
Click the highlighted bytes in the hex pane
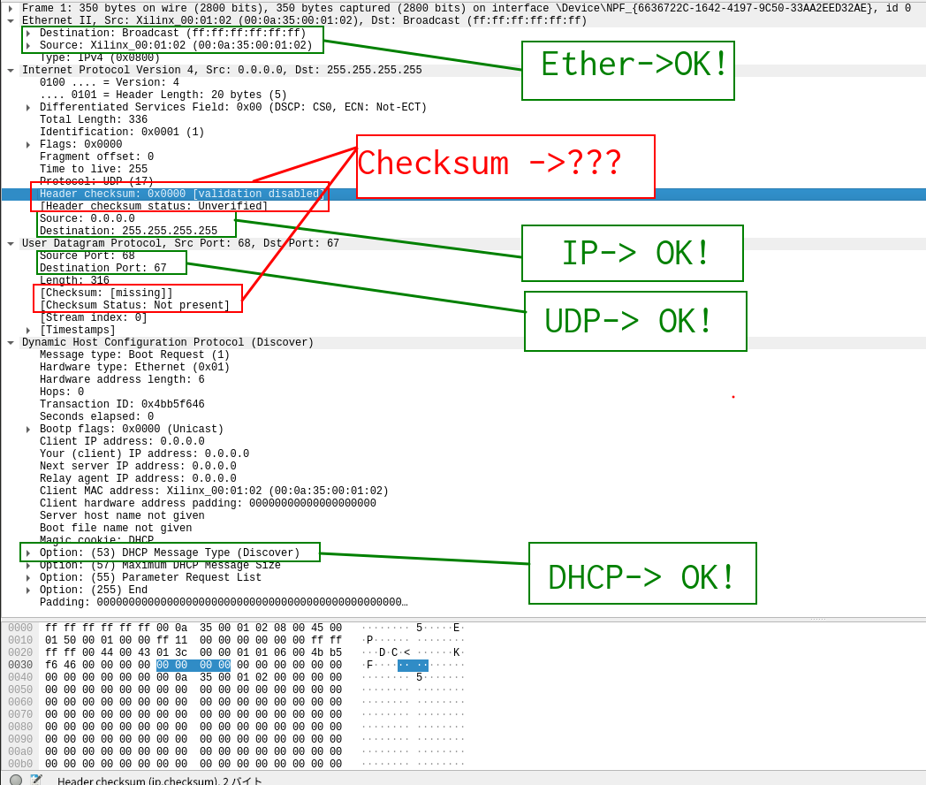click(x=193, y=665)
